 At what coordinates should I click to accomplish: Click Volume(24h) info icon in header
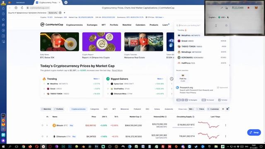pyautogui.click(x=166, y=117)
